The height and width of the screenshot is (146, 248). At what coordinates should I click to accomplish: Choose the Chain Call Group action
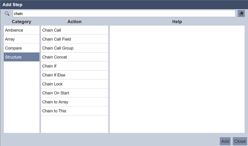point(74,48)
